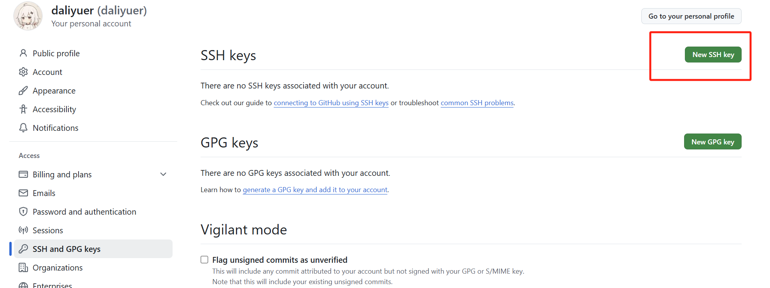Click the New GPG key button
770x288 pixels.
[712, 142]
